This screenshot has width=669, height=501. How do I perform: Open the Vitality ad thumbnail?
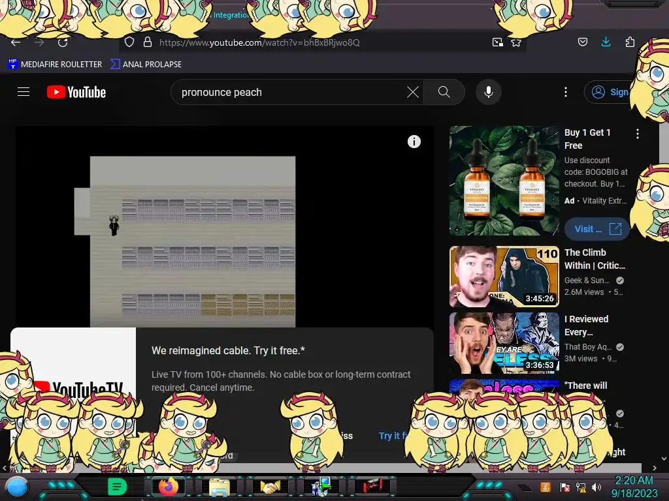(504, 181)
